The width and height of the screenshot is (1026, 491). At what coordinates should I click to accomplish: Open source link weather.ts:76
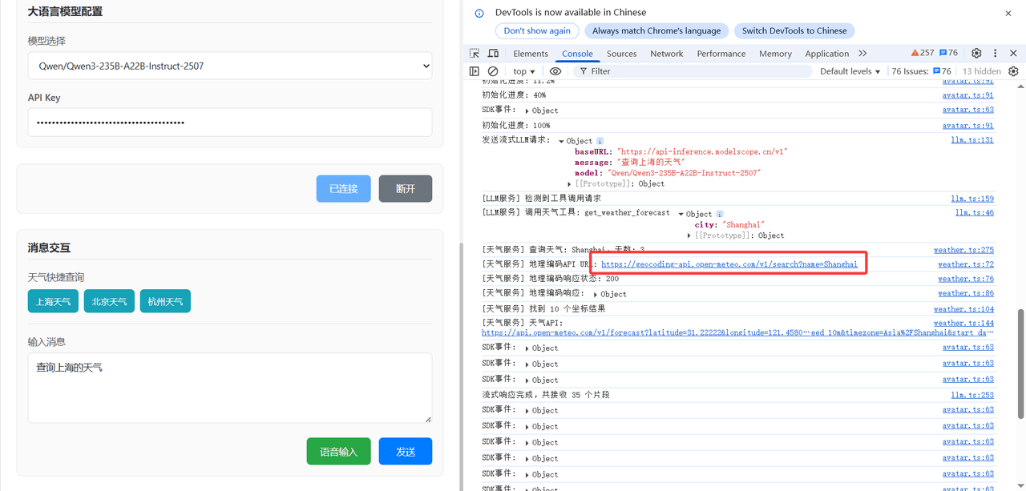point(966,279)
